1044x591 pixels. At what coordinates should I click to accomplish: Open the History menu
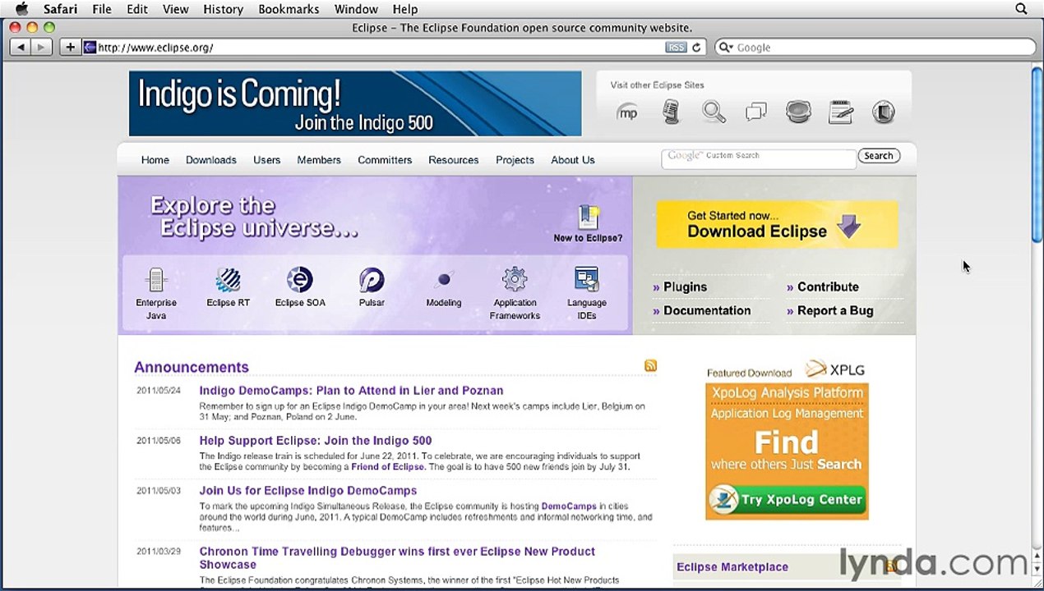223,9
